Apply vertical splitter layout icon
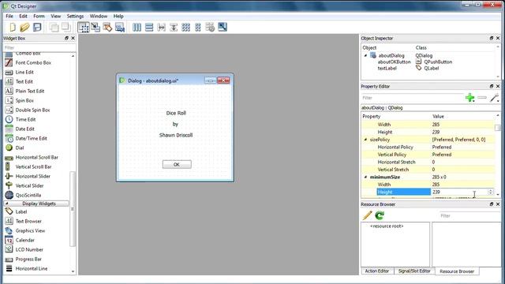The image size is (505, 284). [x=174, y=28]
